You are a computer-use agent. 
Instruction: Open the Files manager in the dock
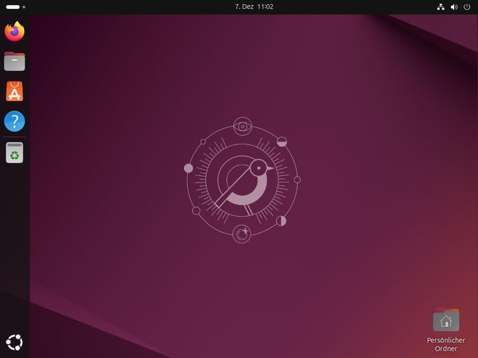point(14,62)
